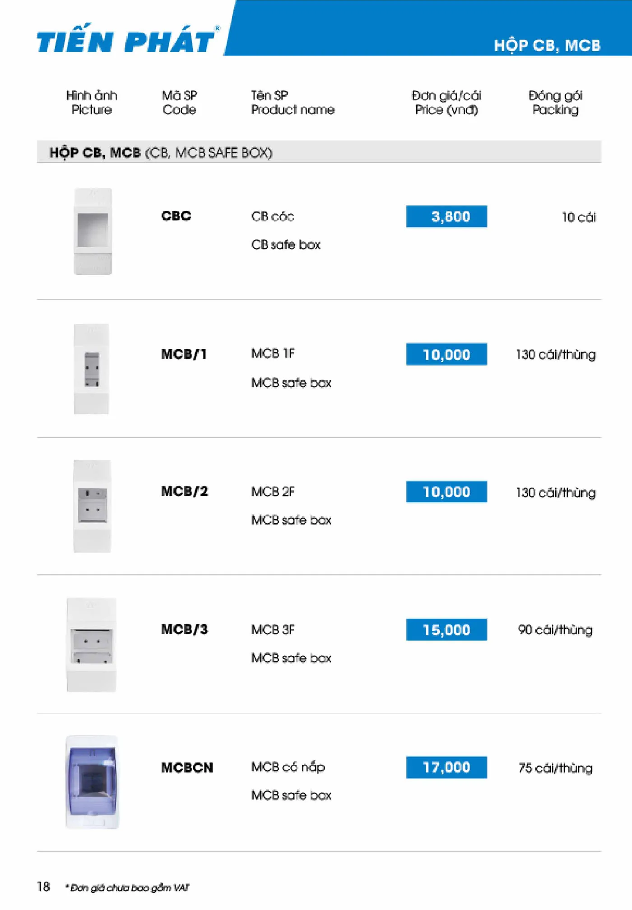Click the MCB/3 code label
Screen dimensions: 632x910
point(185,629)
